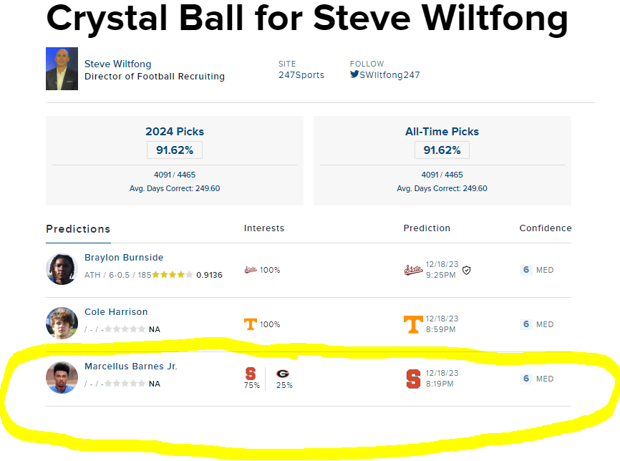
Task: Click Mississippi State logo in Burnside's interests
Action: [x=251, y=270]
